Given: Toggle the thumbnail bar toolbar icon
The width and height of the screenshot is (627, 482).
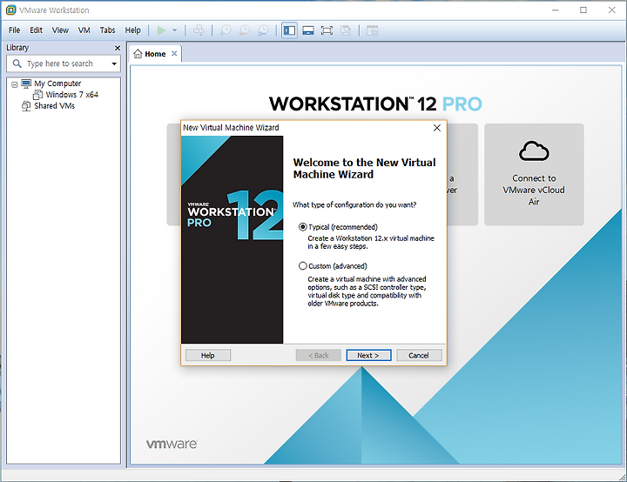Looking at the screenshot, I should pyautogui.click(x=308, y=30).
